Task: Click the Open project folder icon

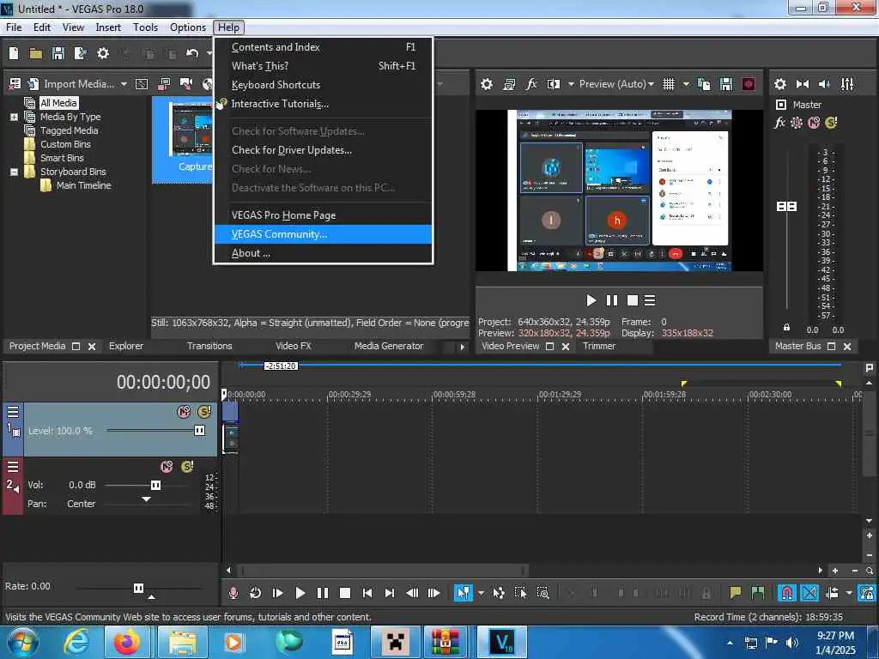Action: coord(36,53)
